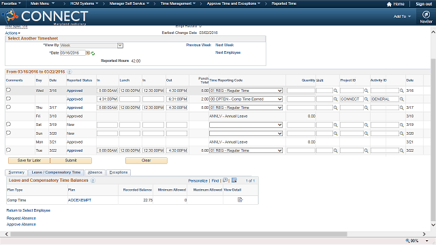This screenshot has width=436, height=245.
Task: Switch to the Exceptions tab
Action: click(119, 172)
